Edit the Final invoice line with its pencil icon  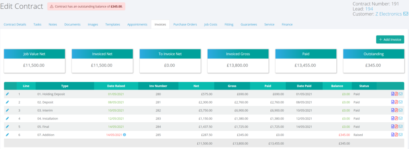click(x=7, y=126)
